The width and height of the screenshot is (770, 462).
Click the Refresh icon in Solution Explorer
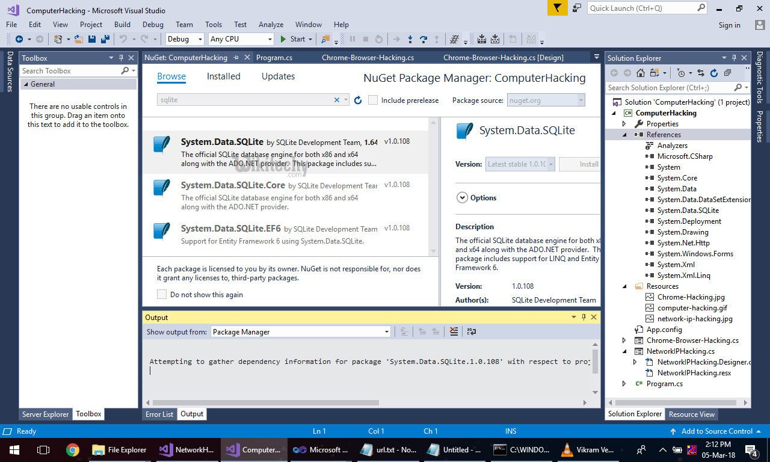pyautogui.click(x=714, y=73)
